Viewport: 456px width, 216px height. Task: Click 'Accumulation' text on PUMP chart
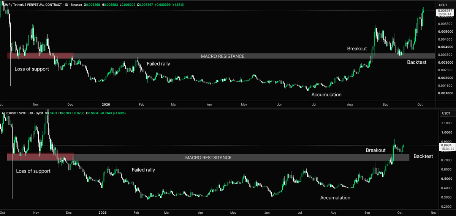326,95
